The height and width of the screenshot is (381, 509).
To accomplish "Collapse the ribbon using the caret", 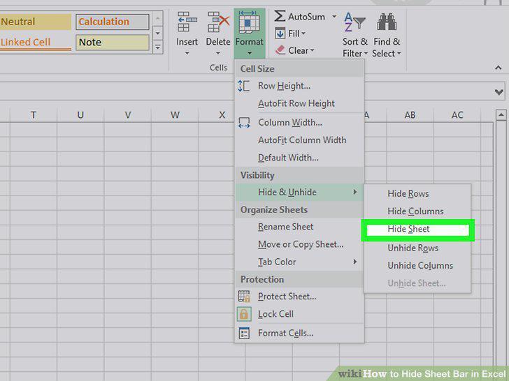I will coord(499,68).
